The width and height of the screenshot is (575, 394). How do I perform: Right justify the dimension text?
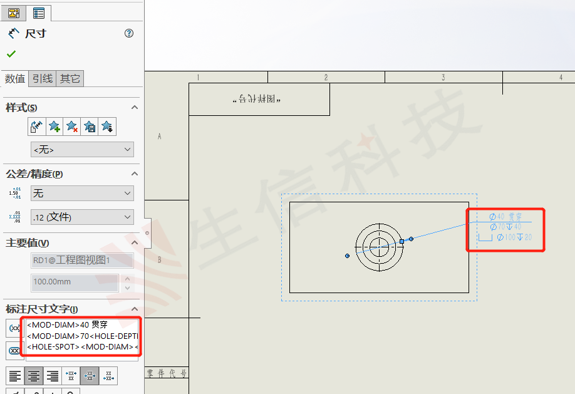click(53, 376)
